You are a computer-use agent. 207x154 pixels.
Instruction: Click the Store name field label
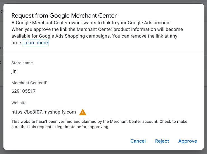pyautogui.click(x=22, y=63)
